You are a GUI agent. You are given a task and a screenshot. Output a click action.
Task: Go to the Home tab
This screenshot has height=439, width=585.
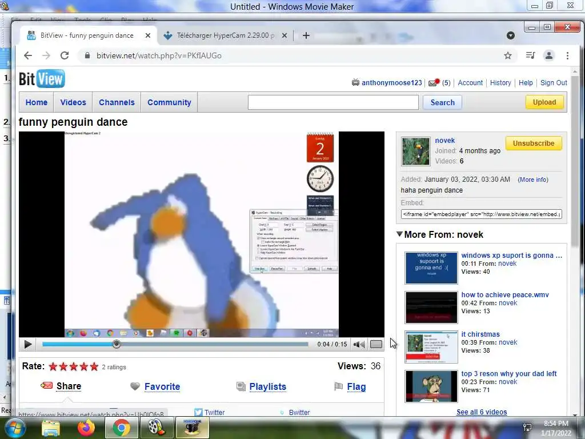(37, 102)
